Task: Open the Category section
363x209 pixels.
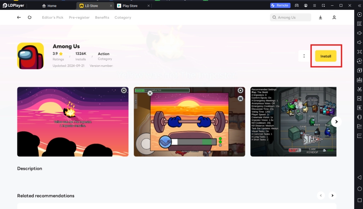Action: coord(123,17)
